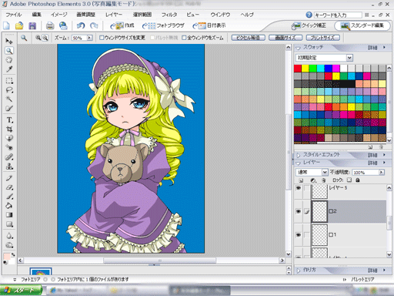Open the swatch library 初期設定 dropdown

pos(349,58)
